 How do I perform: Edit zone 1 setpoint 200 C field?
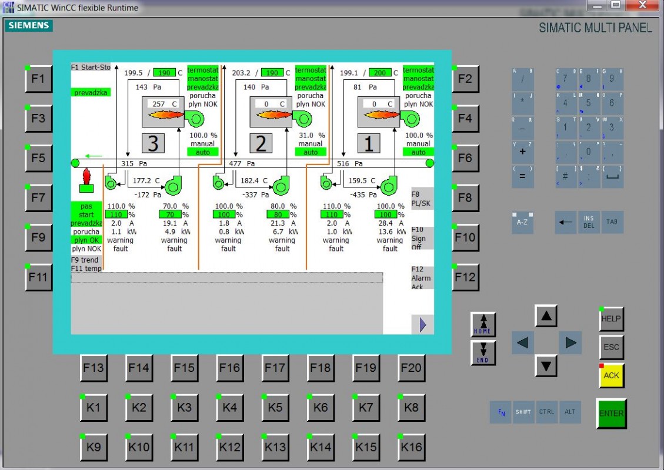pos(380,73)
